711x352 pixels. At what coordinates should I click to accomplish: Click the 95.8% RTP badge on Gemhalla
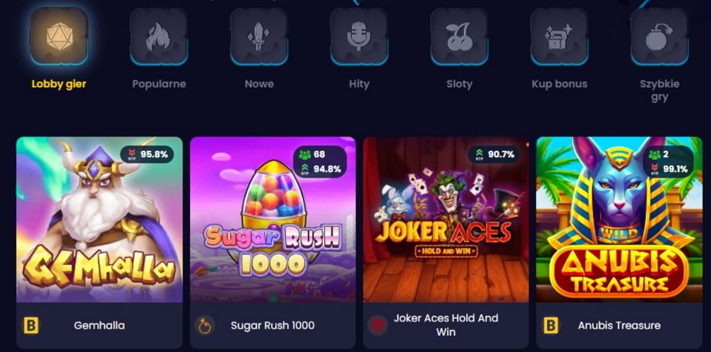(148, 155)
